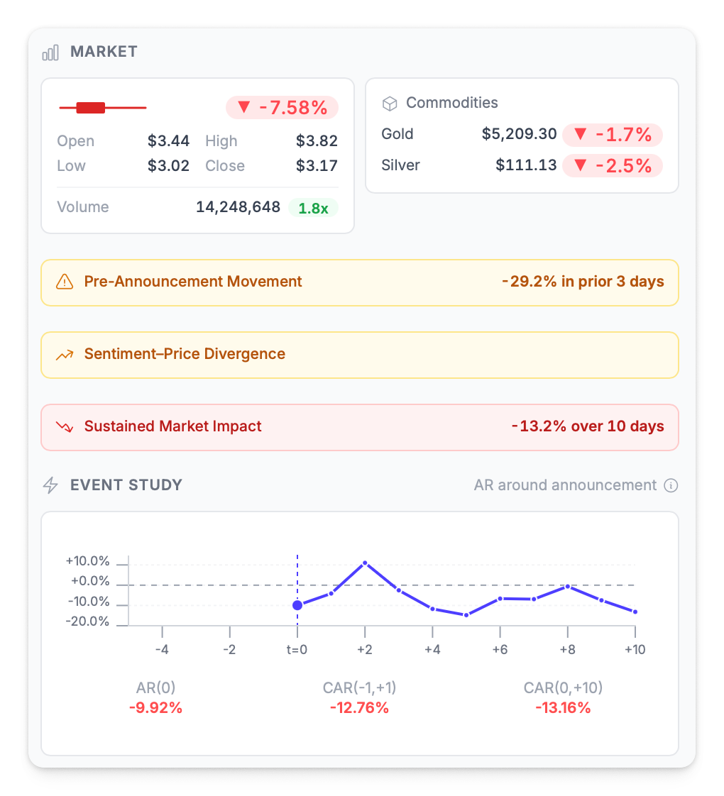This screenshot has height=796, width=724.
Task: Click the Pre-Announcement warning triangle icon
Action: coord(65,282)
